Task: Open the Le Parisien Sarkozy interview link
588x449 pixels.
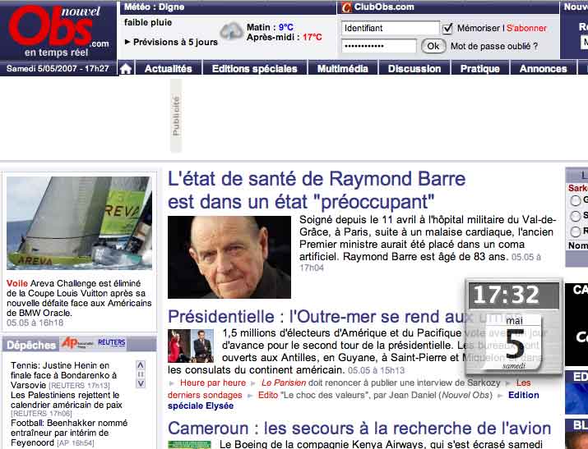Action: coord(381,383)
